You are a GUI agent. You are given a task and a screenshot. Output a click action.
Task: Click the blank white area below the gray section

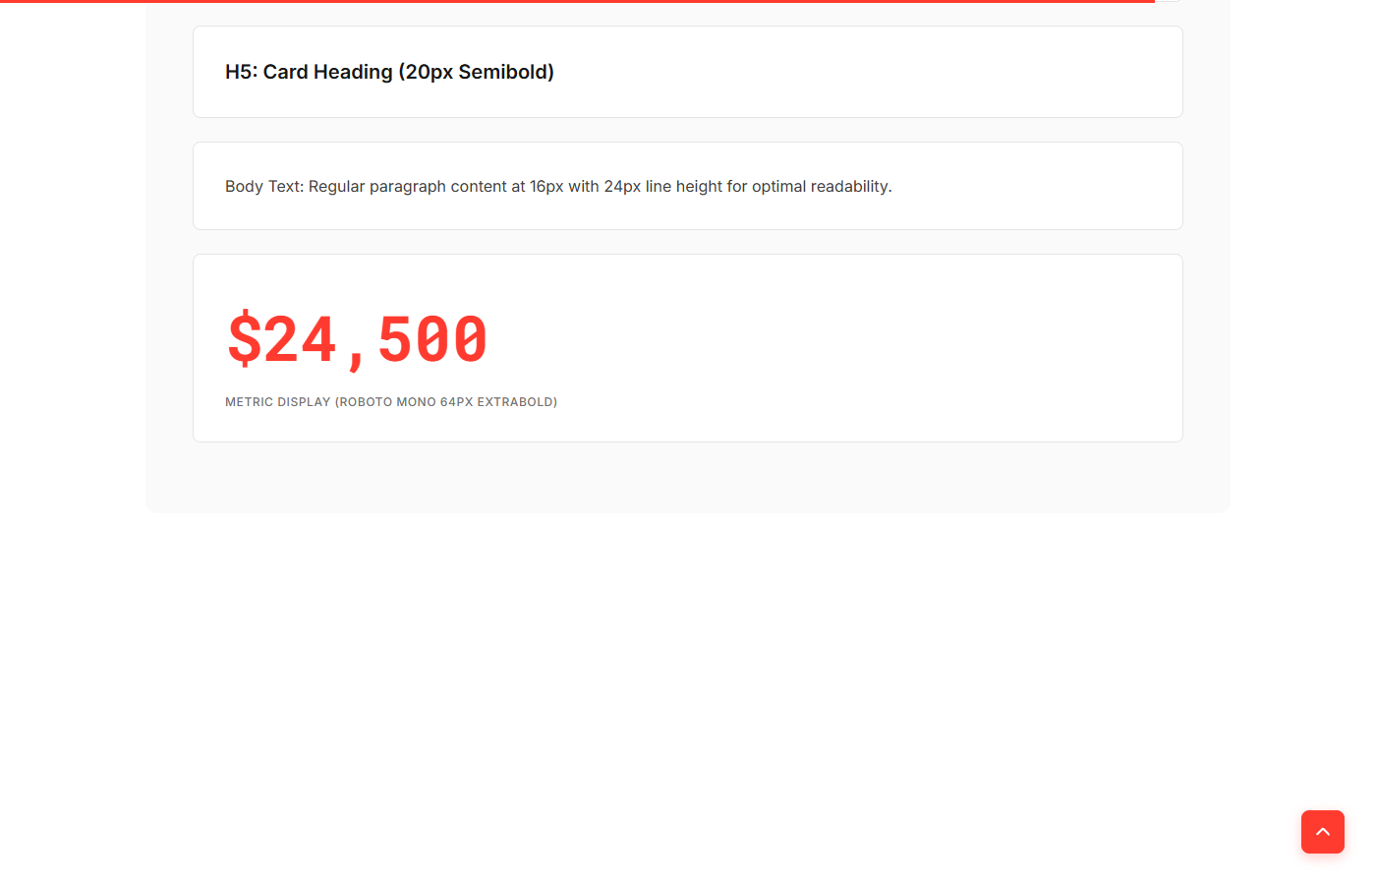tap(688, 688)
